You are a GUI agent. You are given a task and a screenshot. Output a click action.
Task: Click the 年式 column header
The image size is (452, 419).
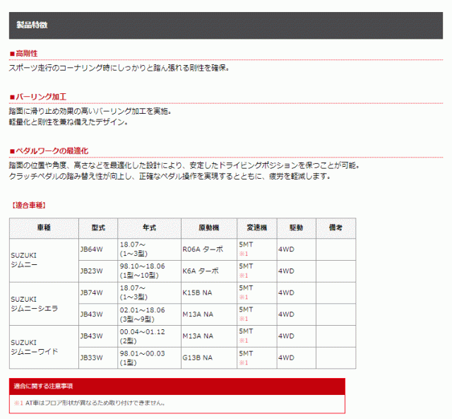[x=148, y=228]
